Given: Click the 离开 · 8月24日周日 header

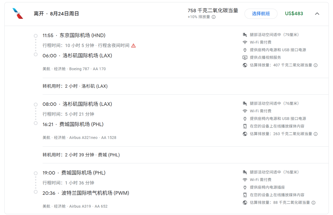Looking at the screenshot, I should tap(56, 14).
